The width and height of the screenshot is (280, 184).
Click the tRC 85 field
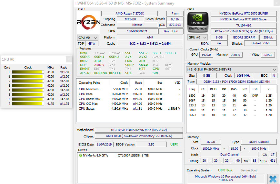[255, 160]
